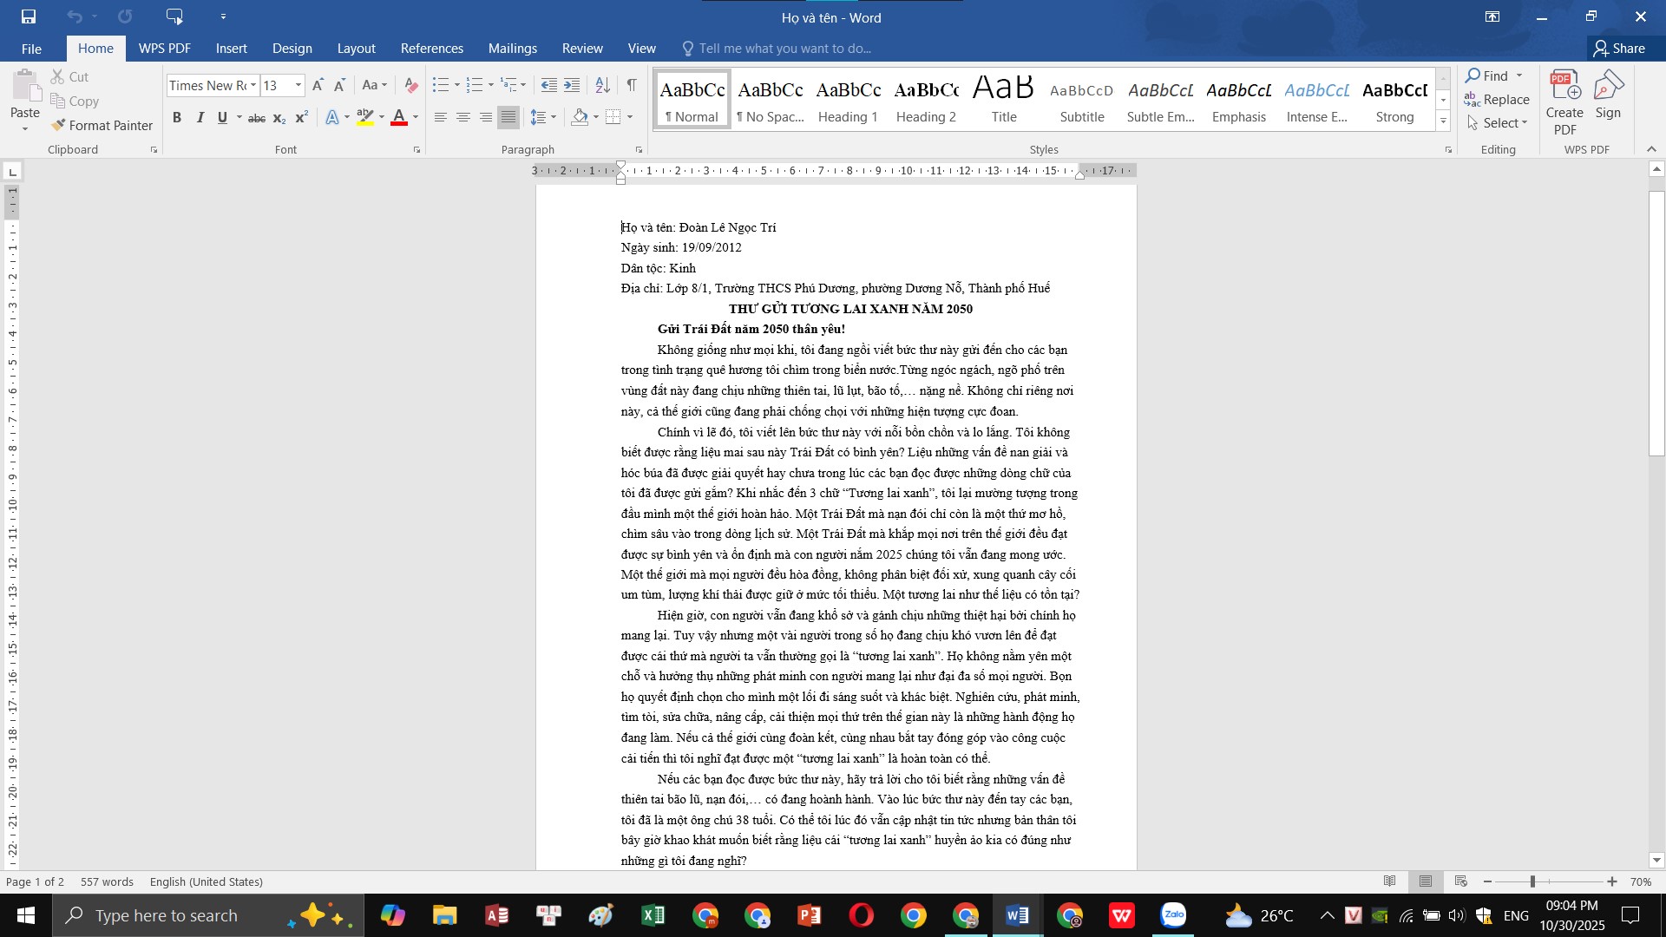Go to the References tab
This screenshot has width=1666, height=937.
(x=431, y=49)
